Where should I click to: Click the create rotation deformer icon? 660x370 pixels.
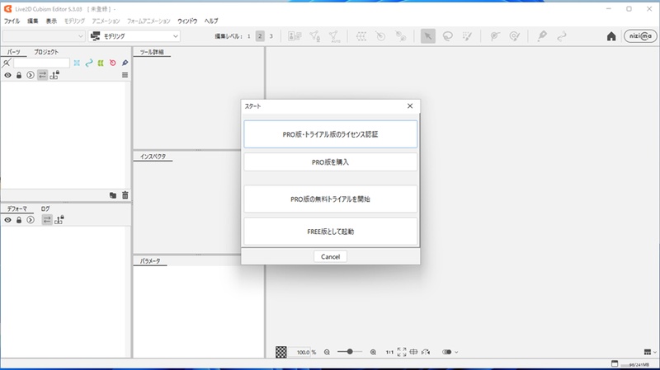coord(380,36)
